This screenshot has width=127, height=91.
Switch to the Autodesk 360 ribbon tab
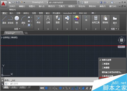(70, 13)
